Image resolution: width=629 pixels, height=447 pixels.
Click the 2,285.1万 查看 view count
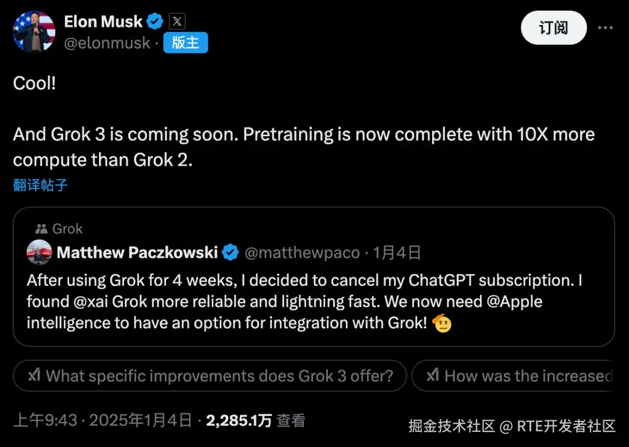point(254,420)
